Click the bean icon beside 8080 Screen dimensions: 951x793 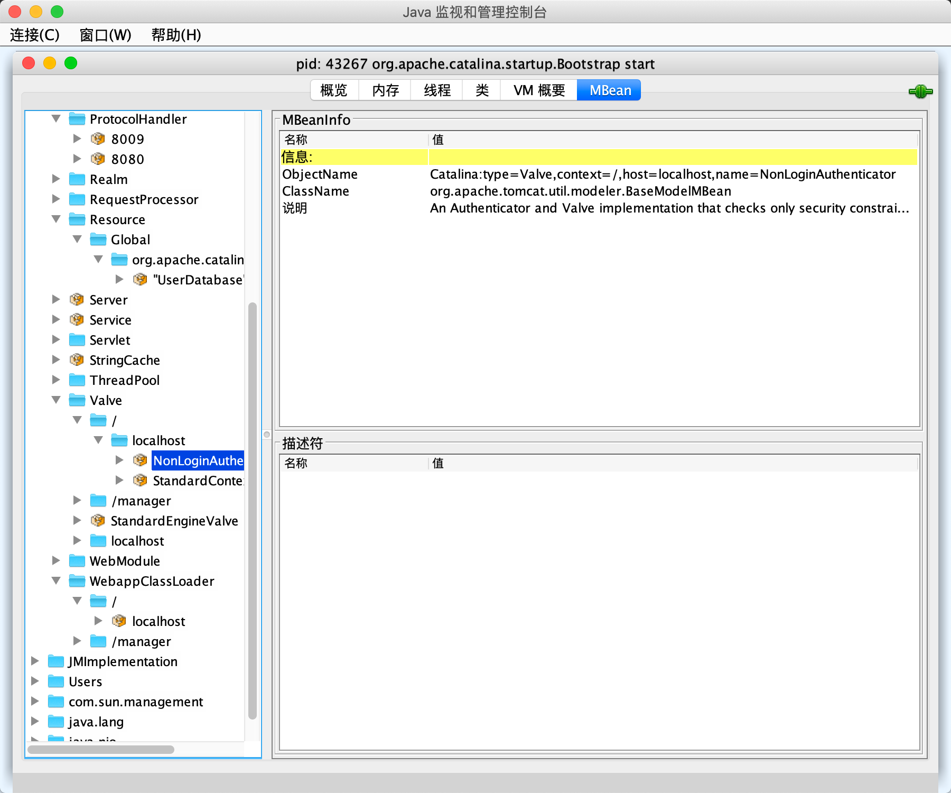coord(98,159)
